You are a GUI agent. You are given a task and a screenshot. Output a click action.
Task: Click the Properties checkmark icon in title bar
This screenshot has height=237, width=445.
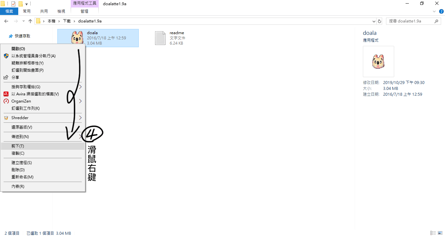[13, 4]
